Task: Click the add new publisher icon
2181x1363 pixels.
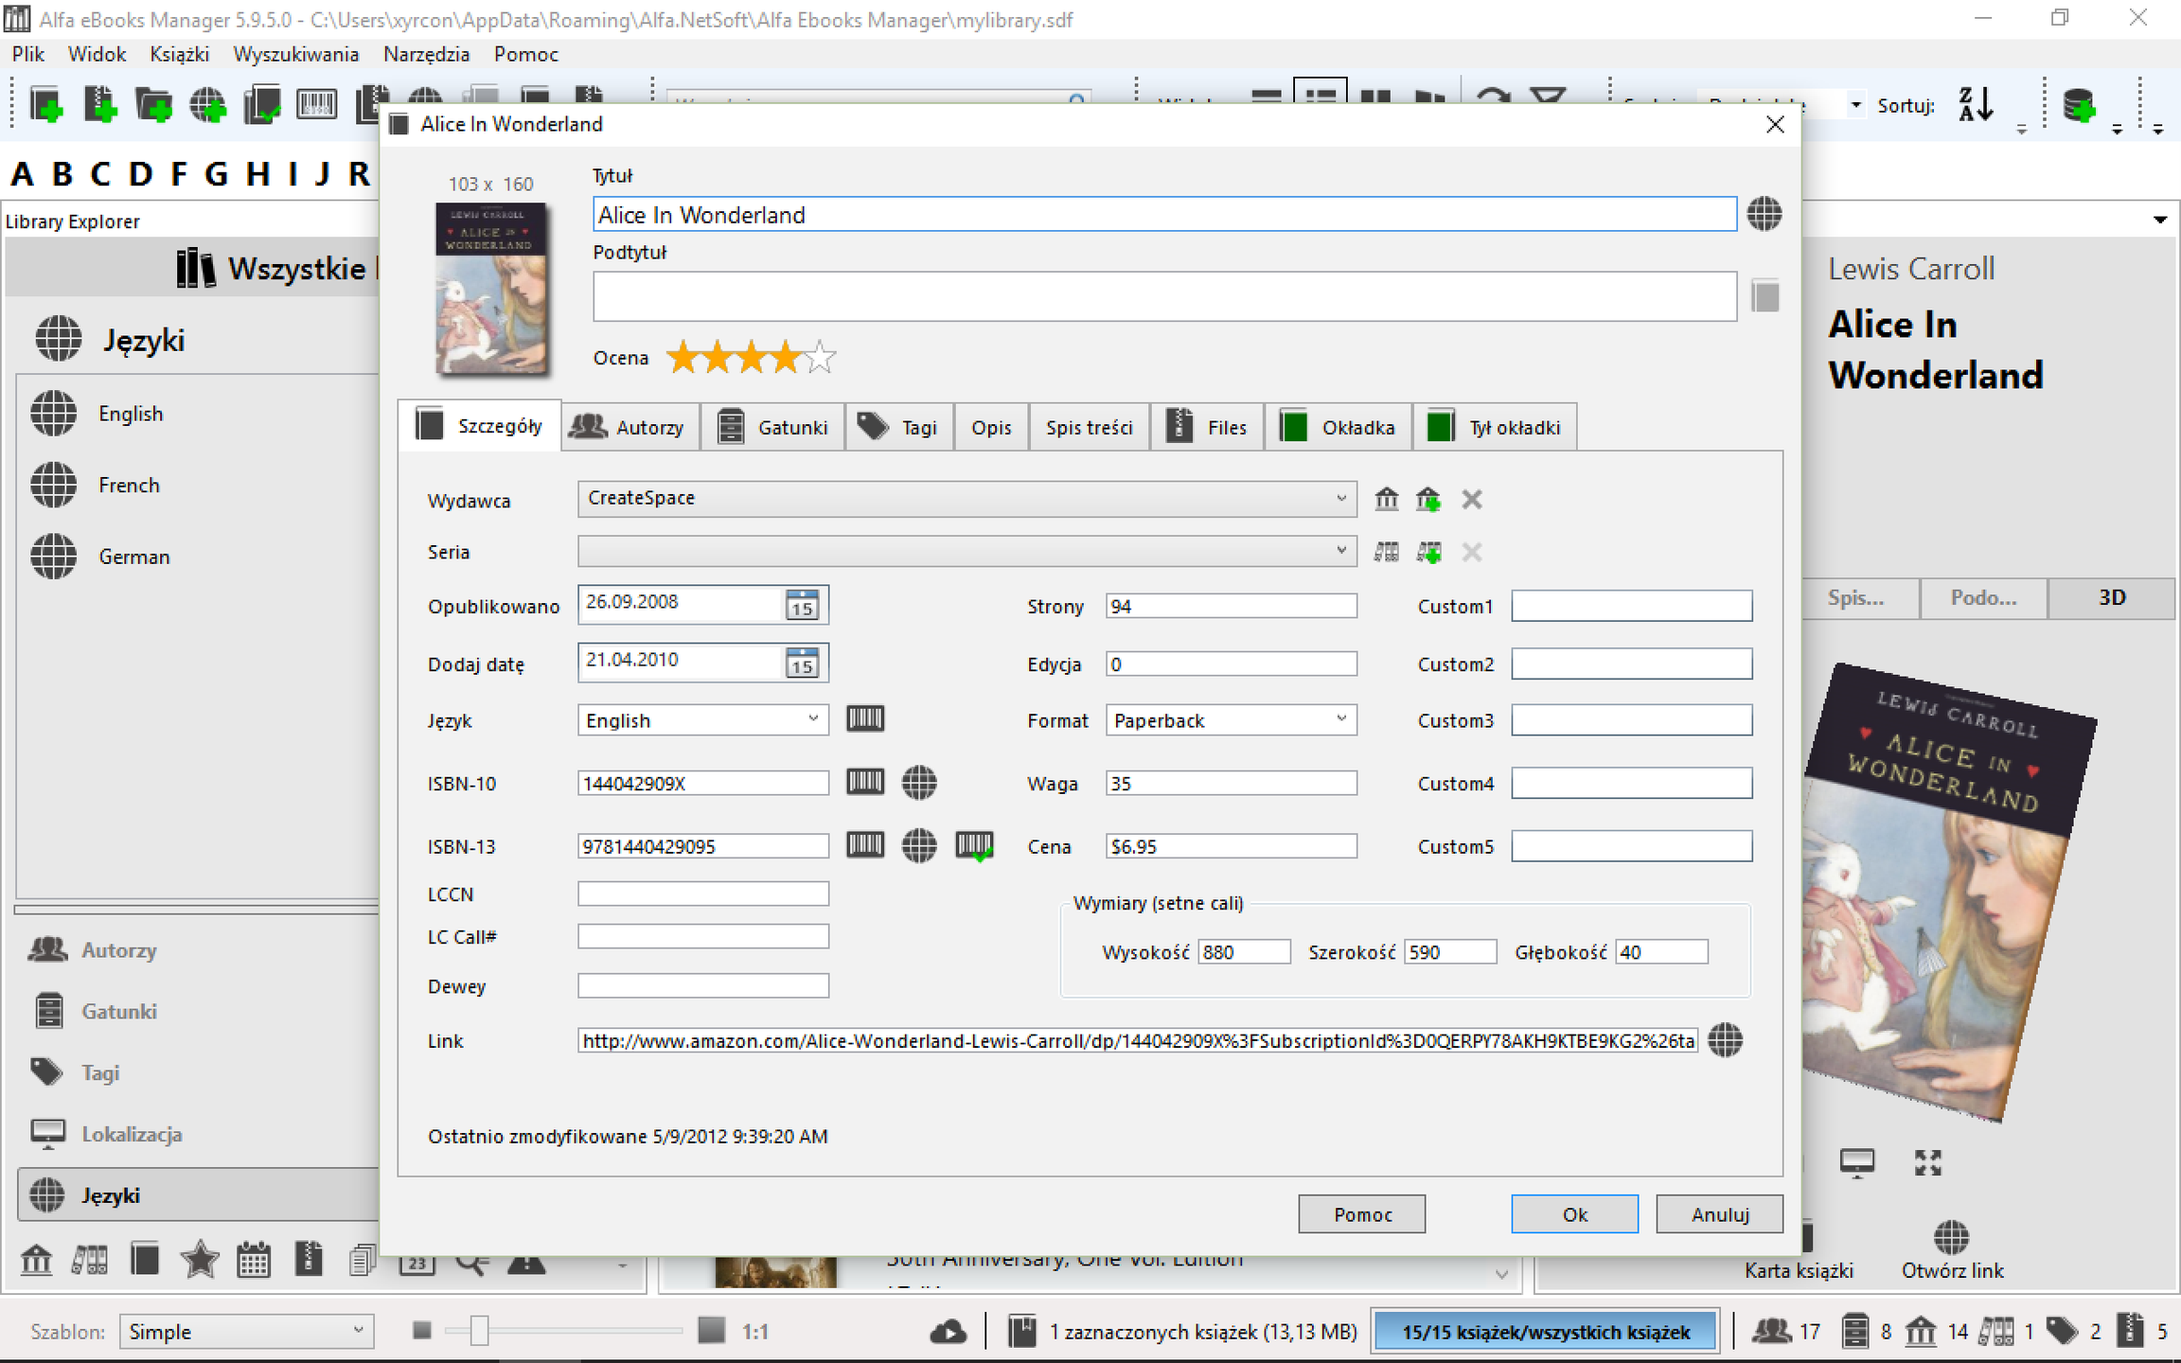Action: point(1428,499)
